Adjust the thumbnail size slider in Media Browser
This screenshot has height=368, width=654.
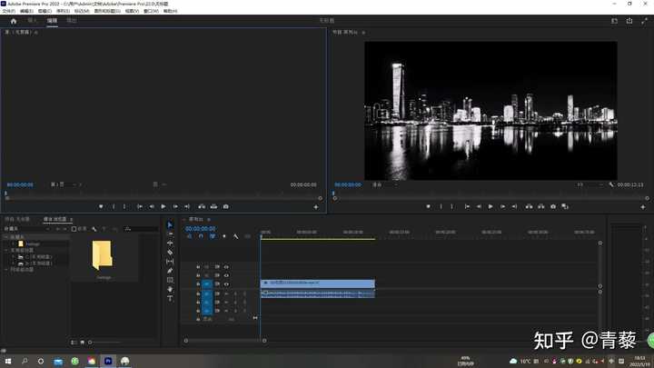pos(91,342)
